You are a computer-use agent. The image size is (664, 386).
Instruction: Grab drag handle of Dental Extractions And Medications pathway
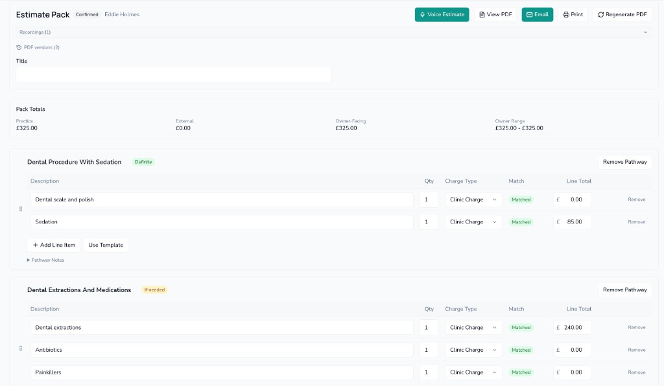click(21, 348)
